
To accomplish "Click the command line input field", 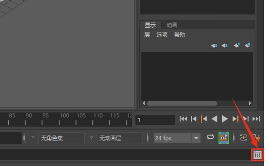I will click(125, 155).
